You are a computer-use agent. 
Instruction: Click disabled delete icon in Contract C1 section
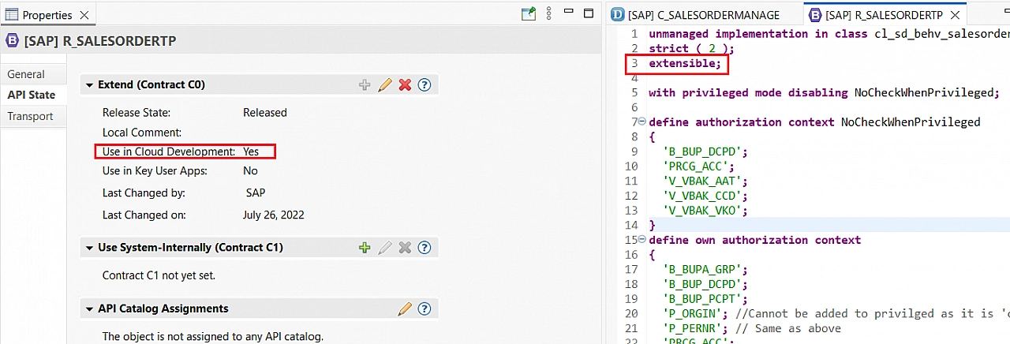(x=405, y=248)
